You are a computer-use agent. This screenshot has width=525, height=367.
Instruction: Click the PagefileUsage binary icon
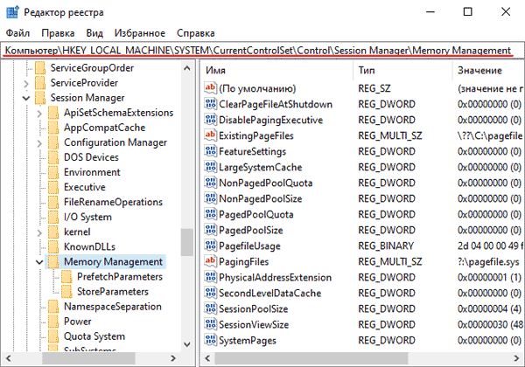[210, 246]
